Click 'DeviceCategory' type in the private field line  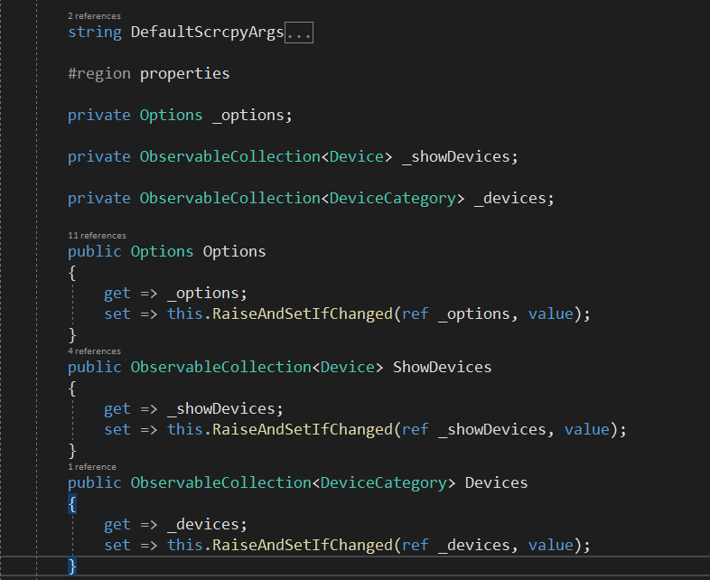393,199
